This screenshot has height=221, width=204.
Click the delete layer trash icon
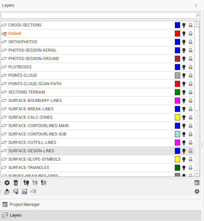16,183
